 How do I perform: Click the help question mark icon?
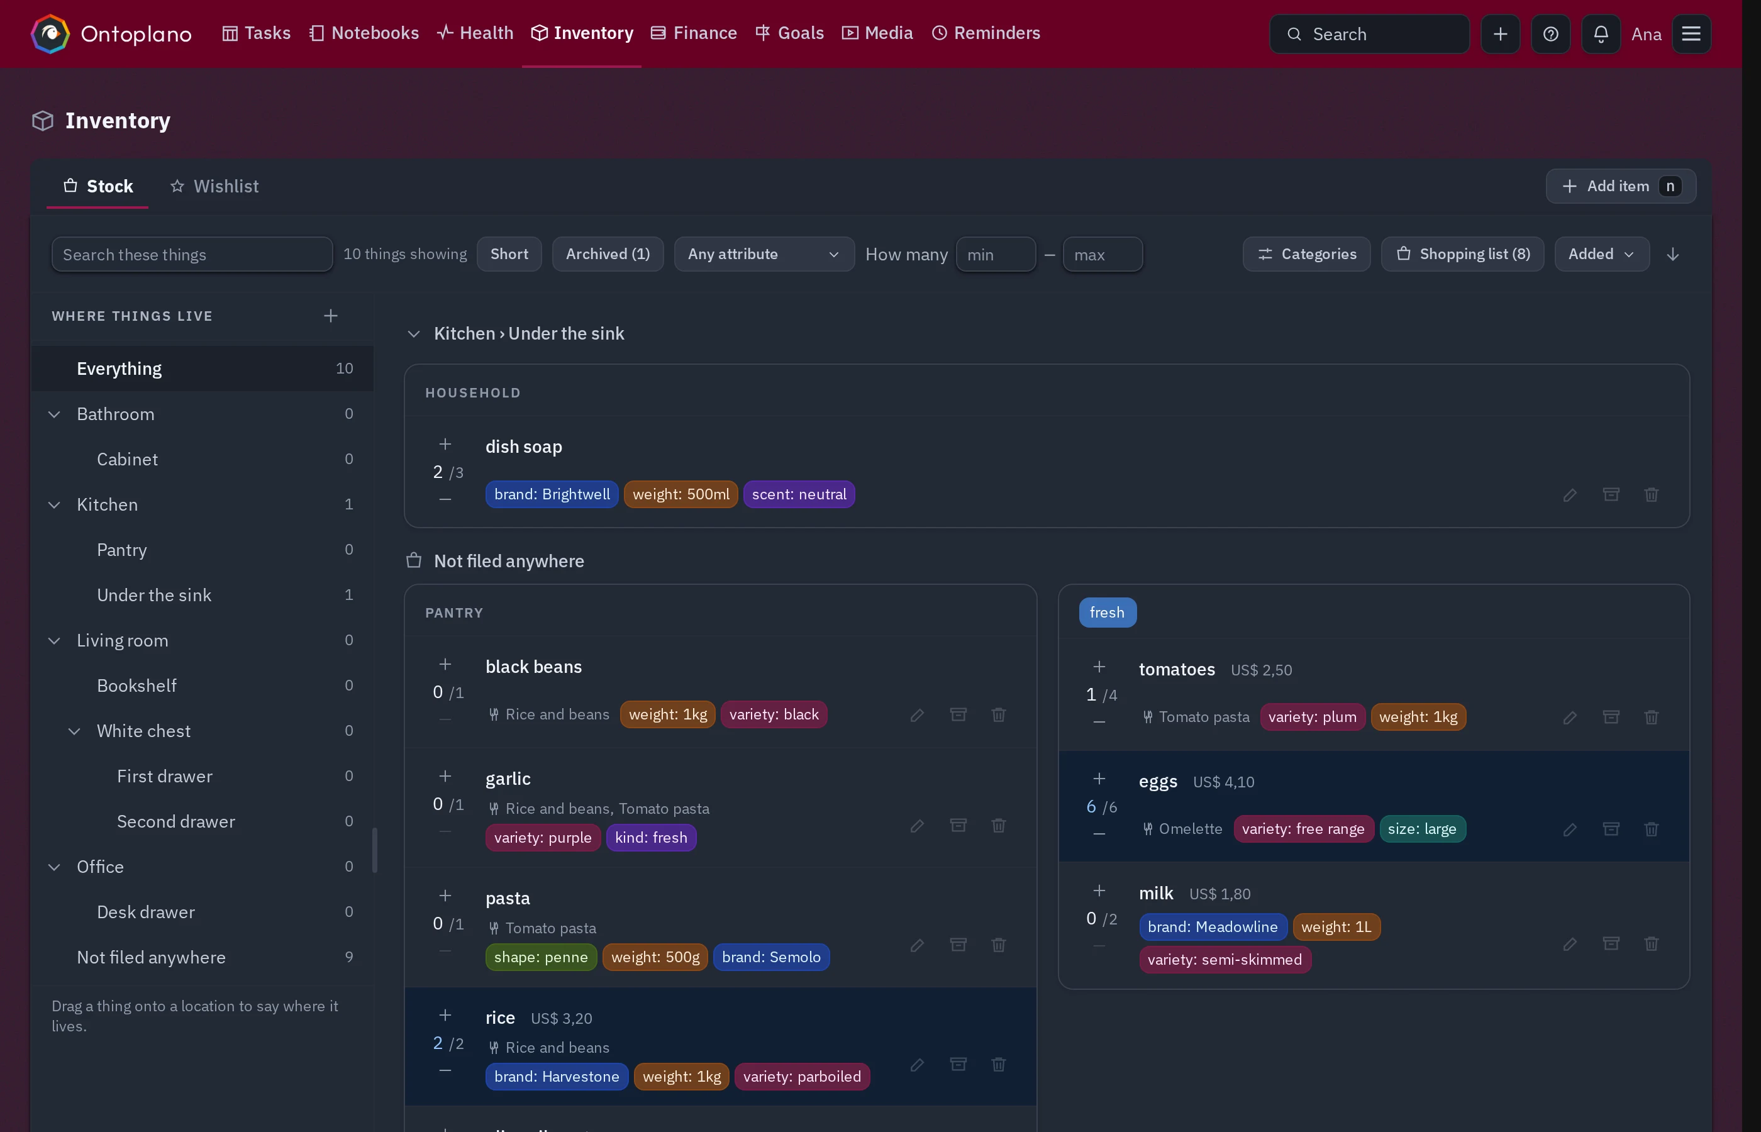[x=1551, y=34]
